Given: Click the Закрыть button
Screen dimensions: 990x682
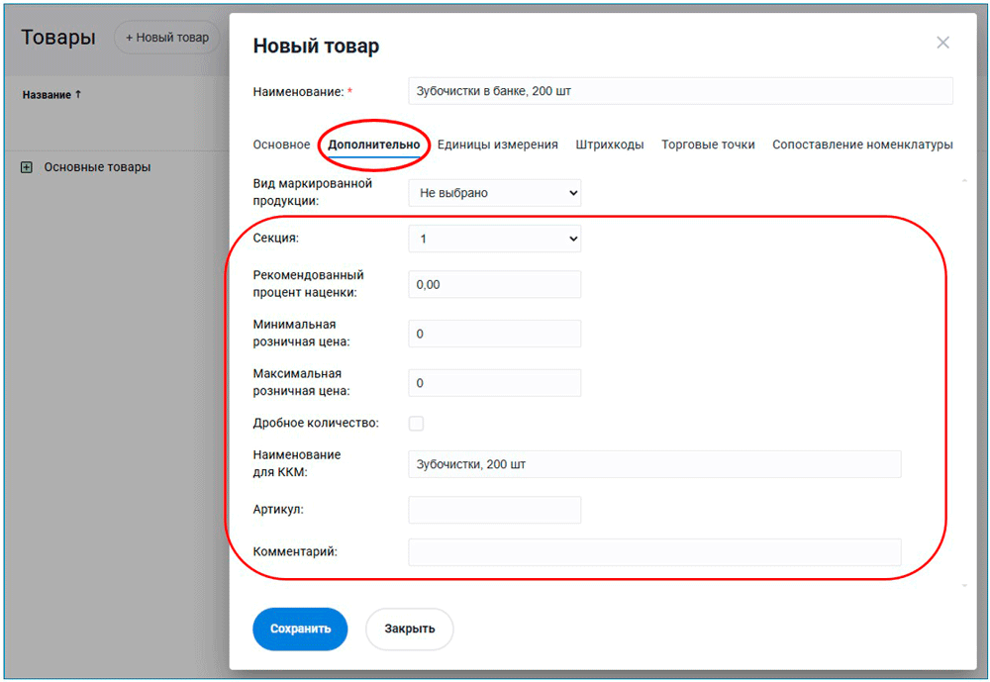Looking at the screenshot, I should tap(409, 629).
